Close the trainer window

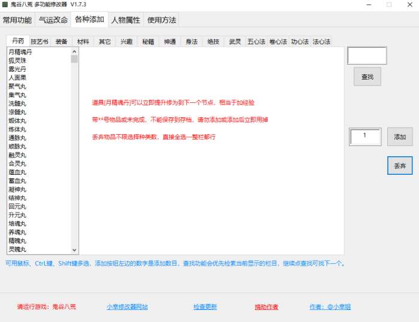point(409,5)
